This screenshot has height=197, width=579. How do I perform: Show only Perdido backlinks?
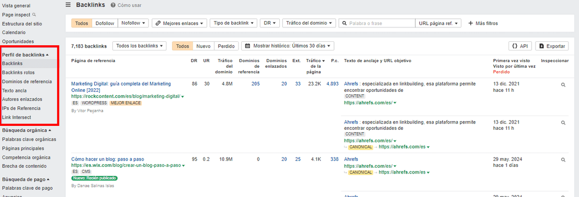pyautogui.click(x=226, y=46)
